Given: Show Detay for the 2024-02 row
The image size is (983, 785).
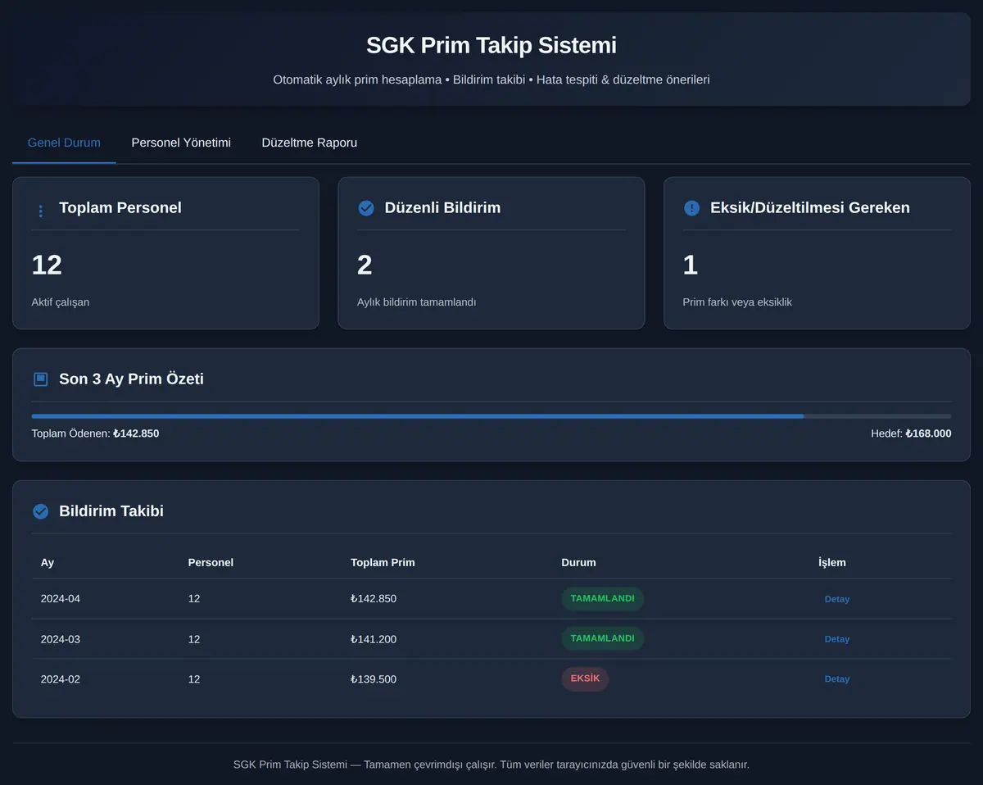Looking at the screenshot, I should tap(836, 679).
